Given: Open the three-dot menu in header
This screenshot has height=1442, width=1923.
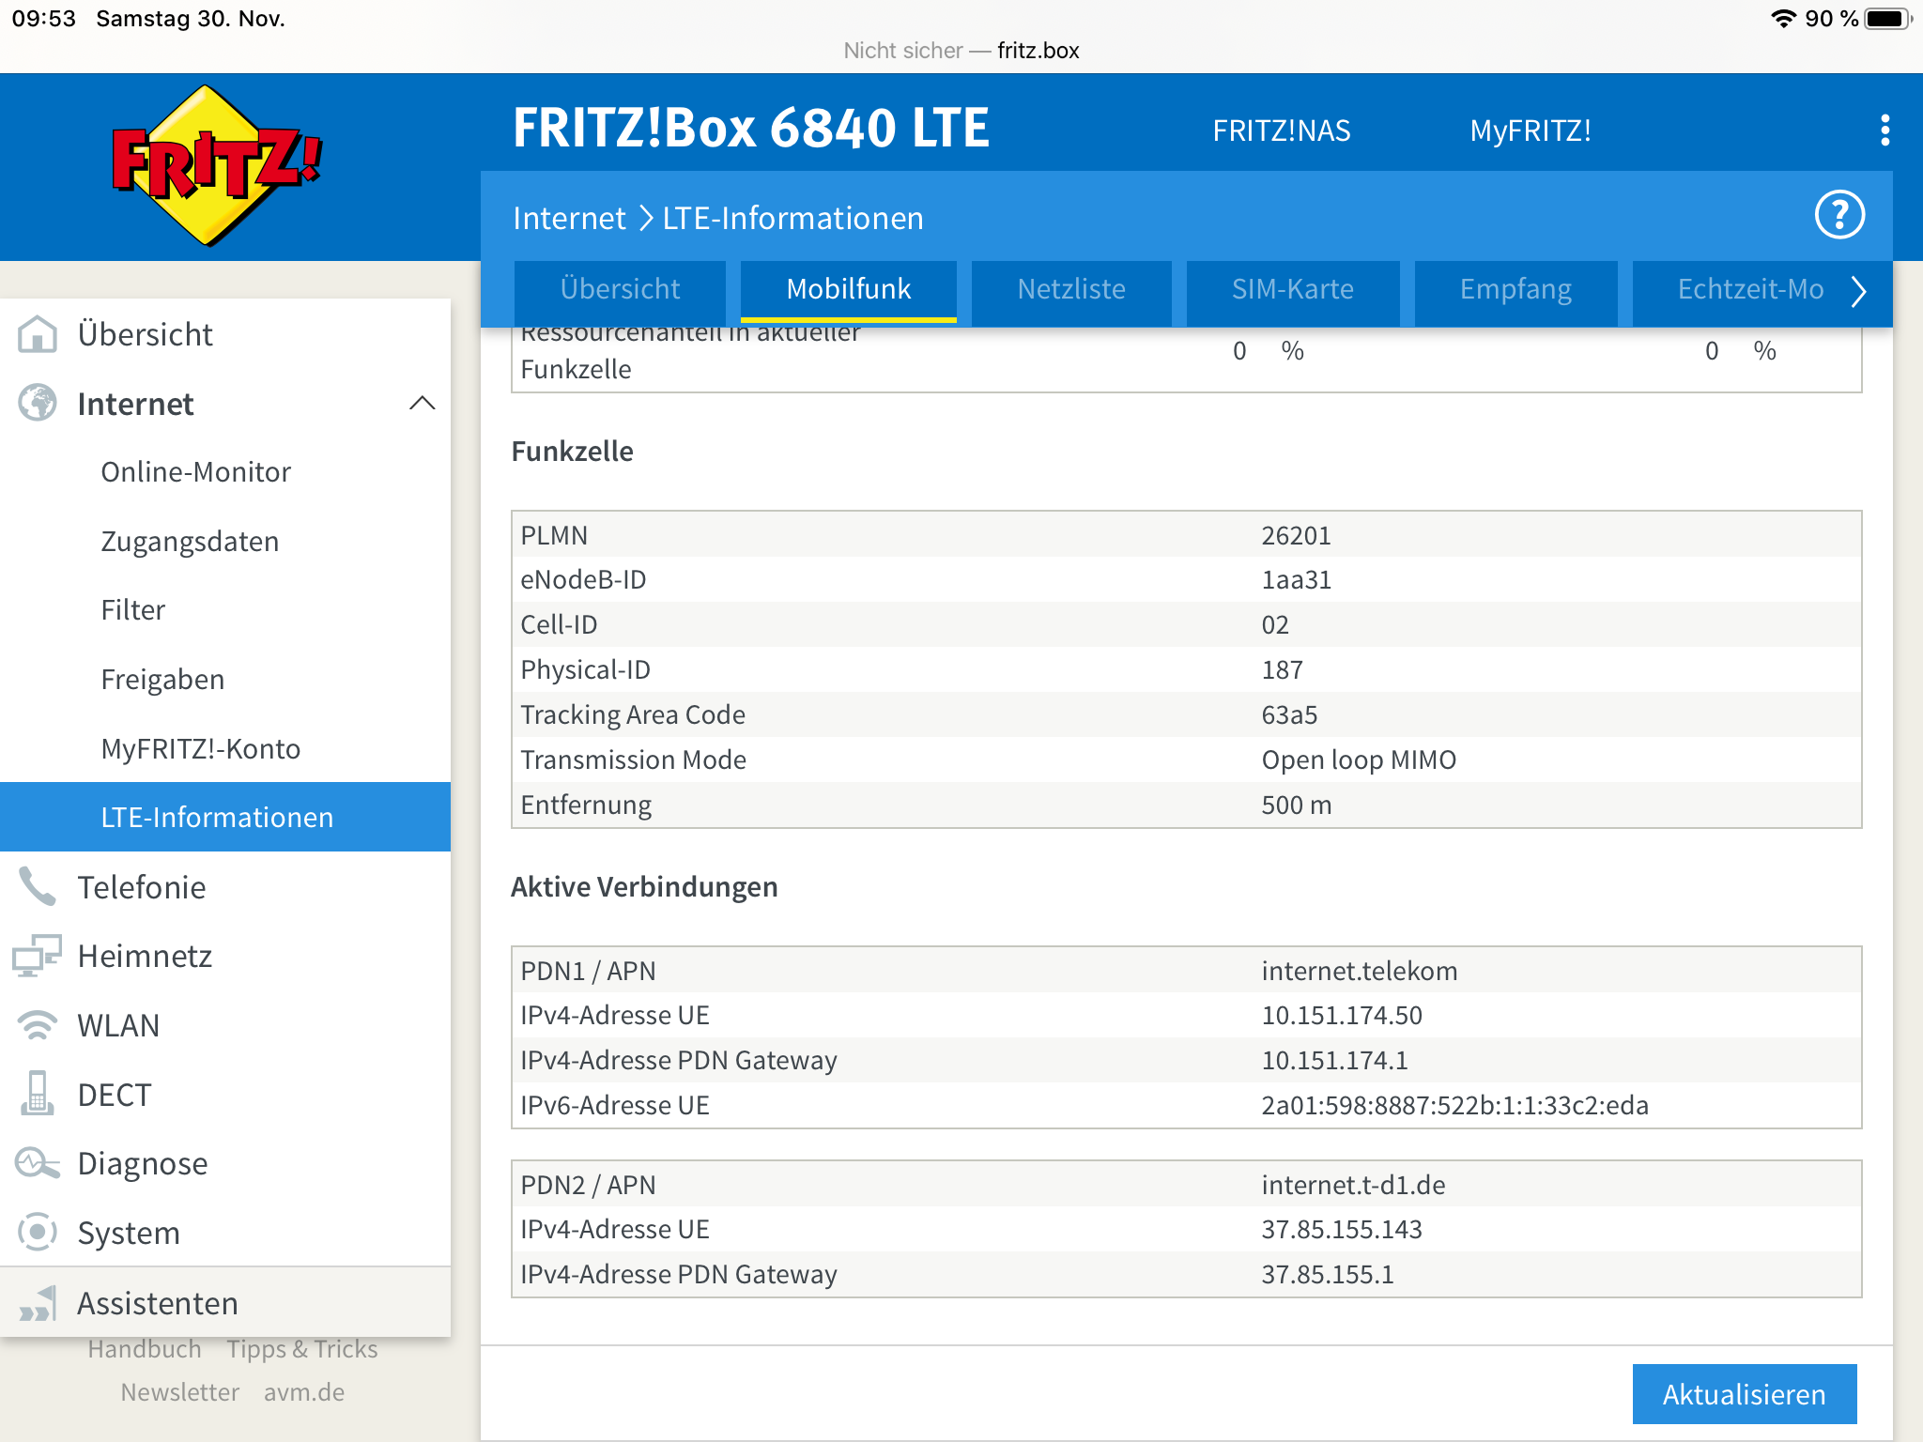Looking at the screenshot, I should (1884, 130).
